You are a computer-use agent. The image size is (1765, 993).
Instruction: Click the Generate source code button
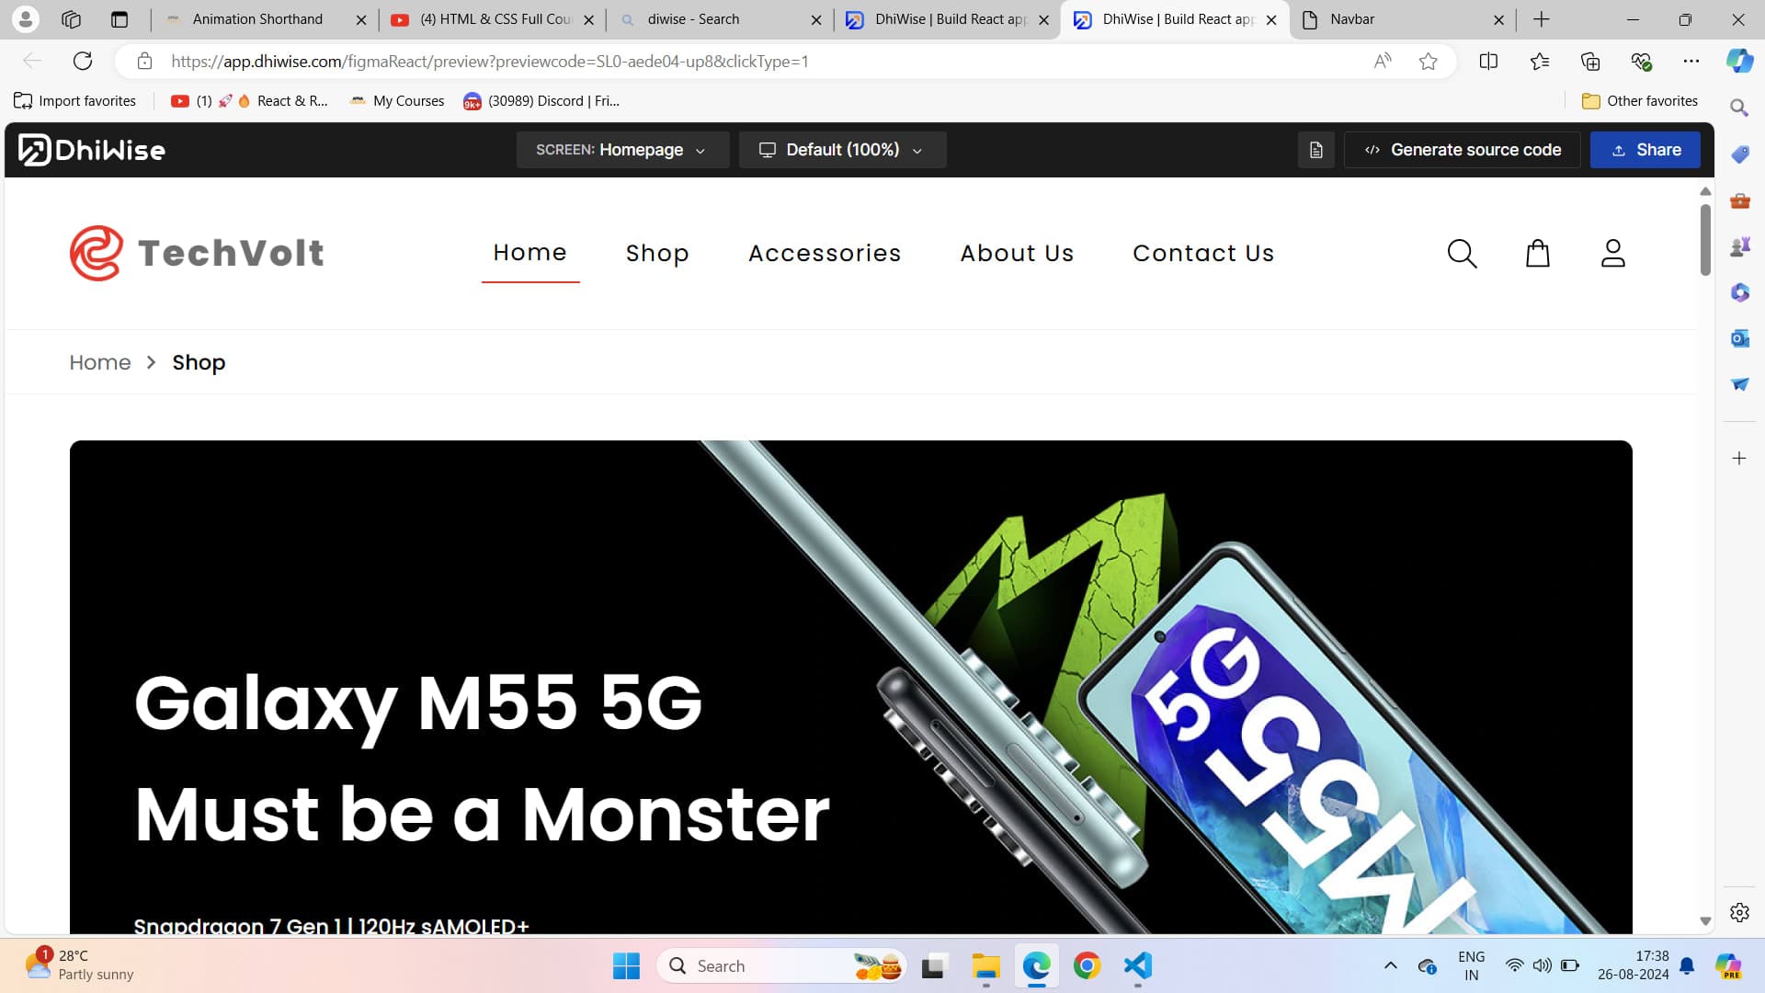click(1463, 150)
